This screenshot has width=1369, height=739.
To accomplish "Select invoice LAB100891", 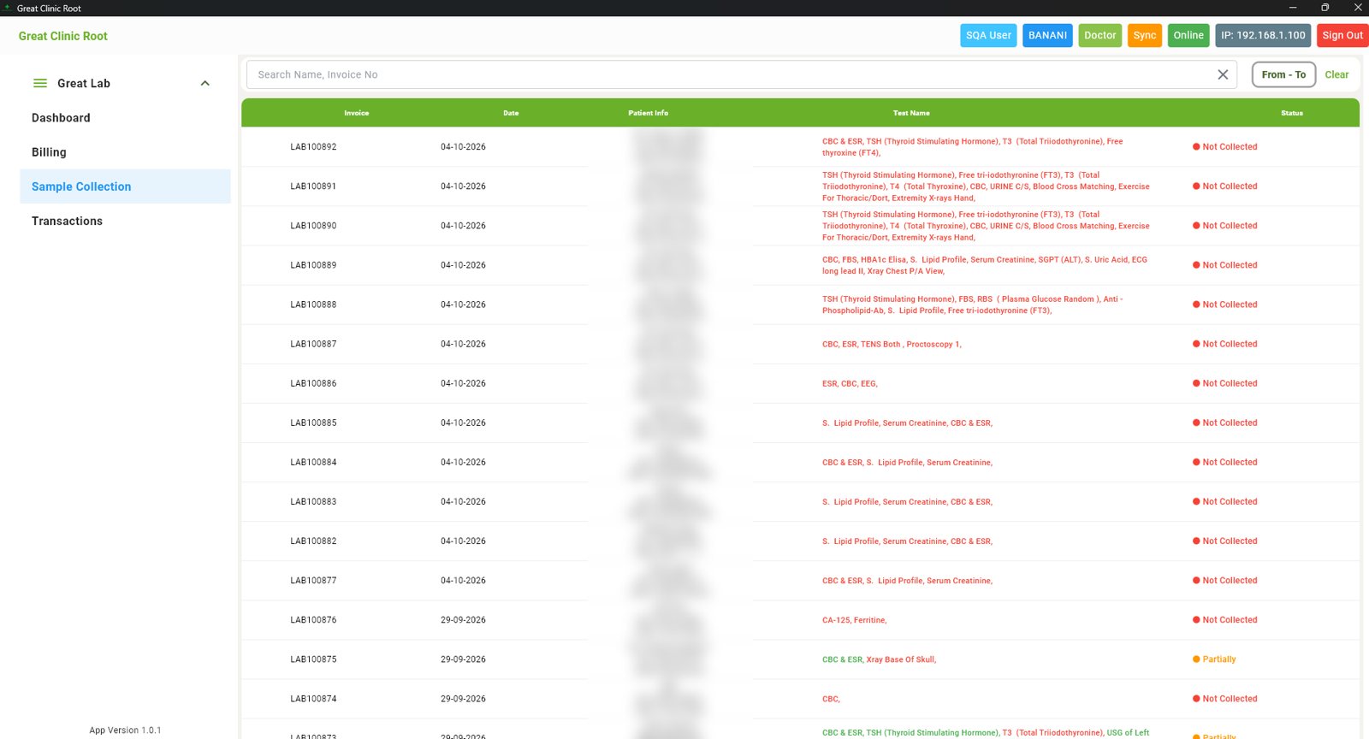I will 313,186.
